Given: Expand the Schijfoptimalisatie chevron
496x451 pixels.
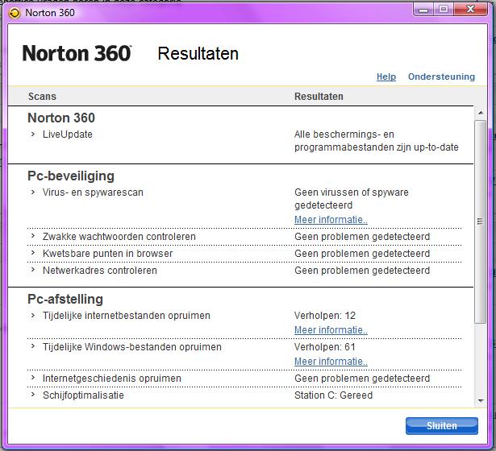Looking at the screenshot, I should tap(33, 395).
